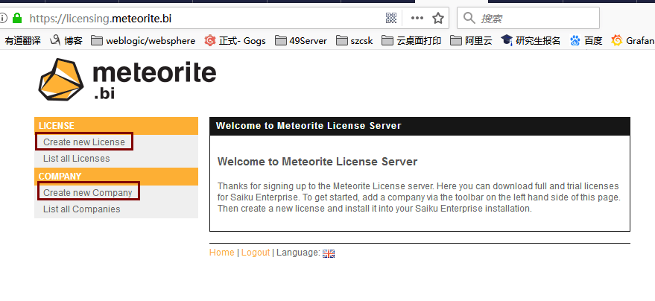
Task: Open the QR code icon in address bar
Action: coord(391,18)
